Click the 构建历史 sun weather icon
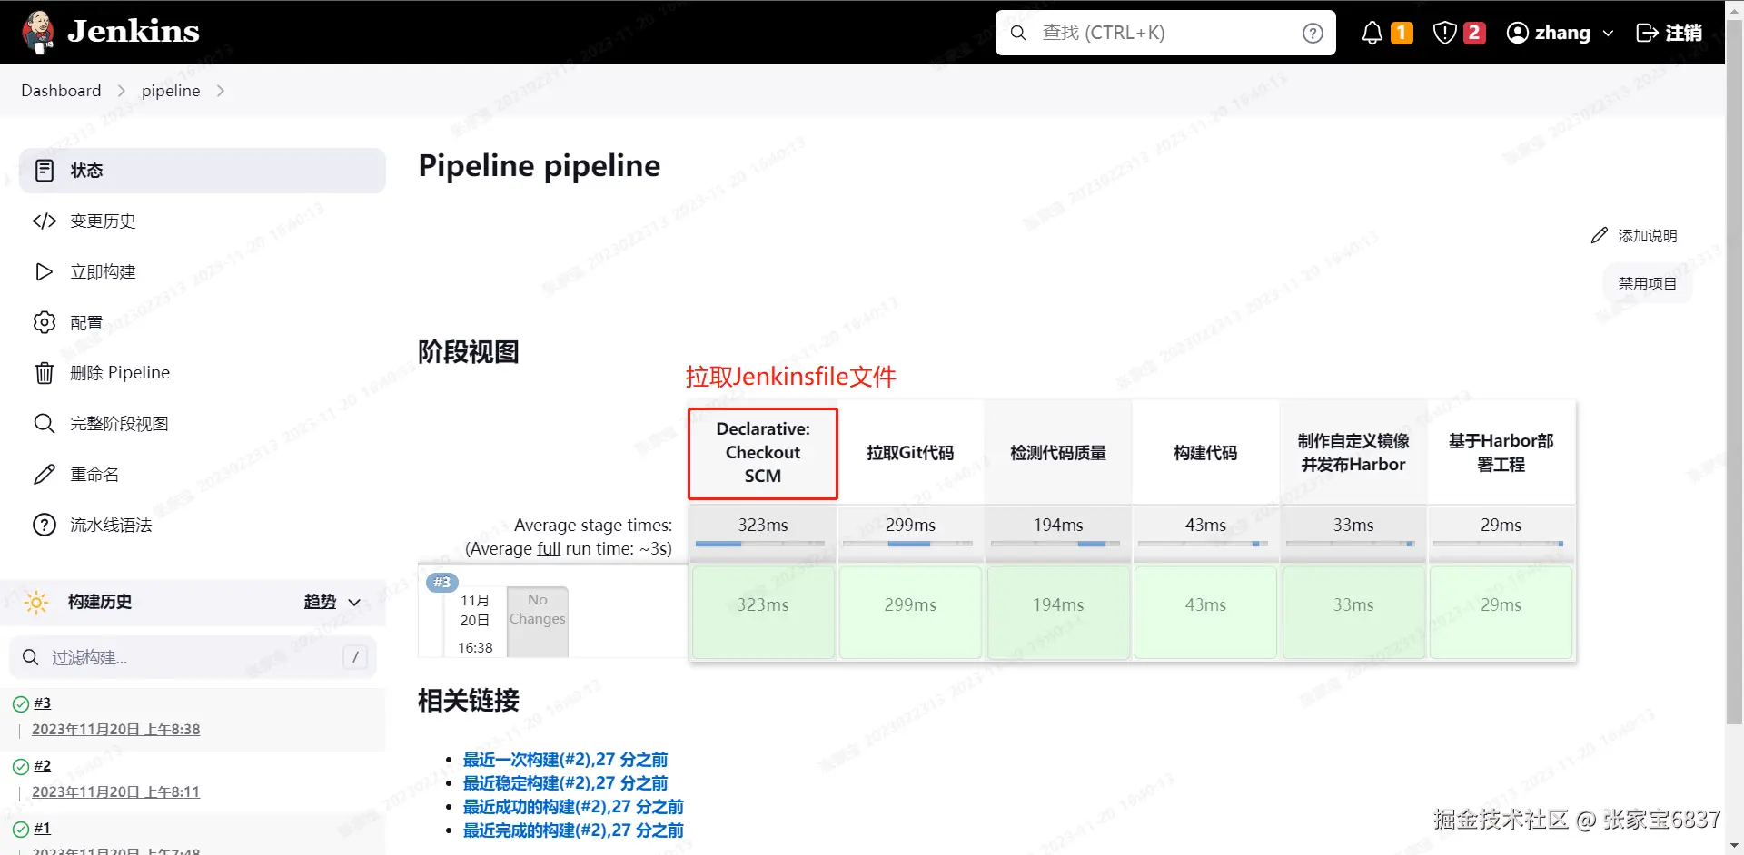The image size is (1744, 855). coord(36,602)
